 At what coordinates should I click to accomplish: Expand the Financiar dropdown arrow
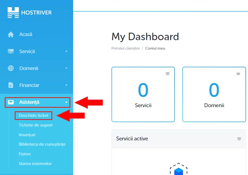66,85
